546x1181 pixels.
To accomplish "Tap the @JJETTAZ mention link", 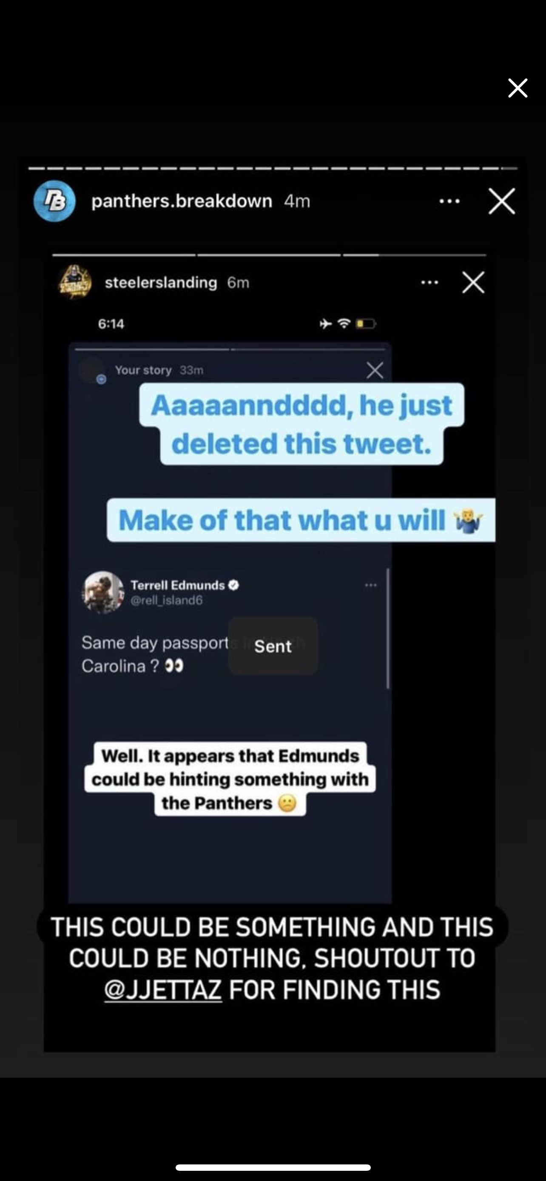I will 163,989.
